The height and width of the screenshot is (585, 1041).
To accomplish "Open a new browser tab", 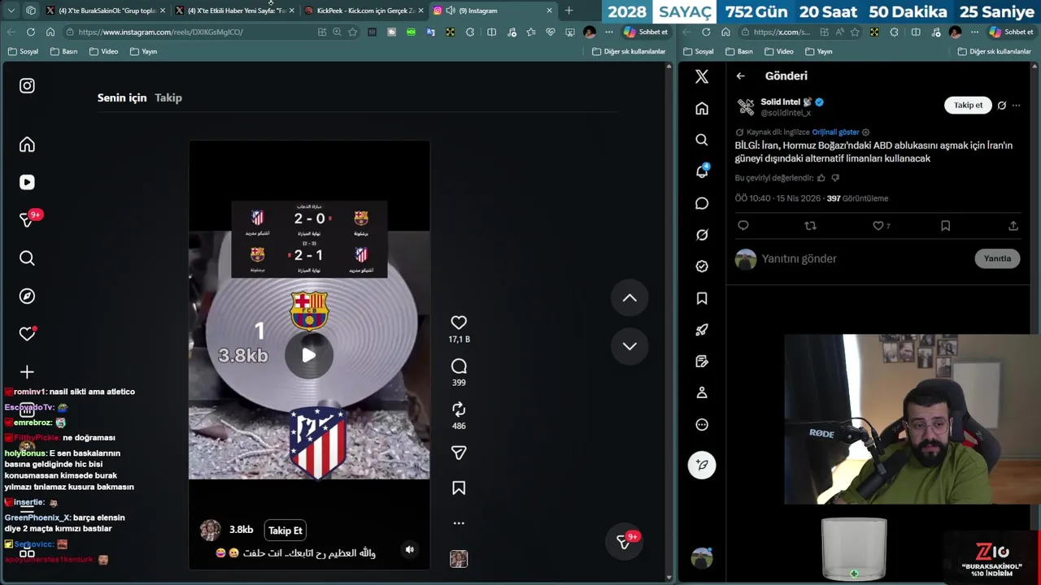I will coord(568,11).
